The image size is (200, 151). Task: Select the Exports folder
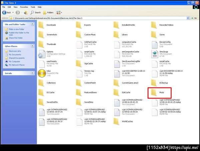coord(83,25)
